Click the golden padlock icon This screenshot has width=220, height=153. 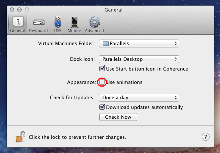click(x=20, y=137)
